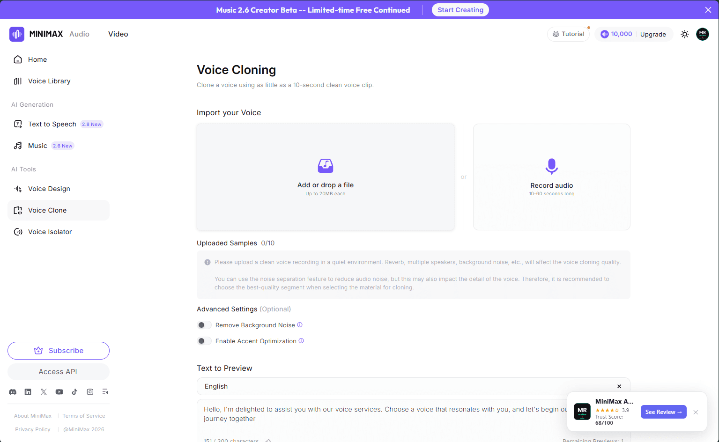Open Voice Isolator tool
The image size is (719, 442).
tap(59, 232)
